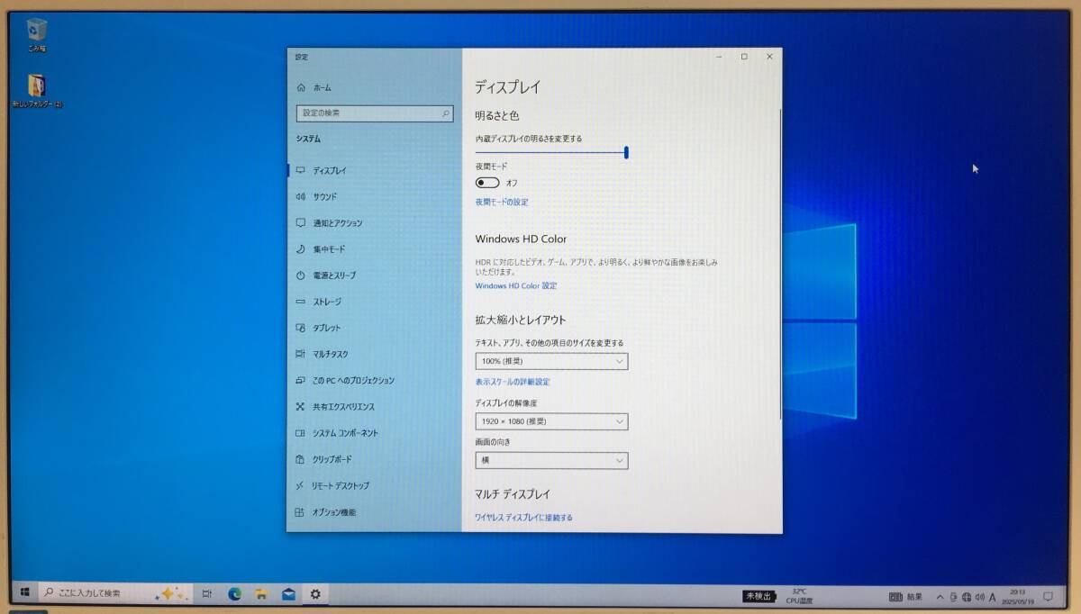Click the taskbar ここに入力して検索 box
Screen dimensions: 1081x614
(114, 593)
